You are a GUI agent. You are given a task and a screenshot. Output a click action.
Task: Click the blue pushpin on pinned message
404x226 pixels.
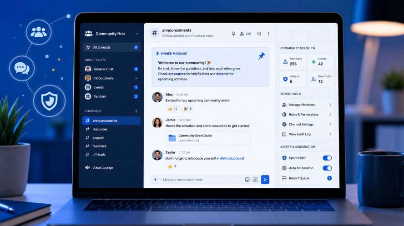(262, 55)
